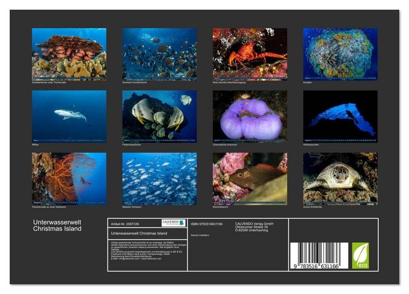Click 'Ottobrunner Straße 39' address line

(251, 227)
